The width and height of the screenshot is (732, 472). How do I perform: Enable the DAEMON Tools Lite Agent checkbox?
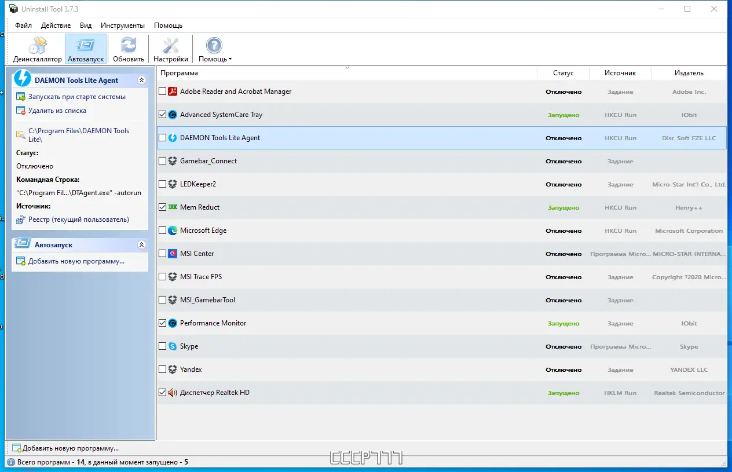(162, 138)
